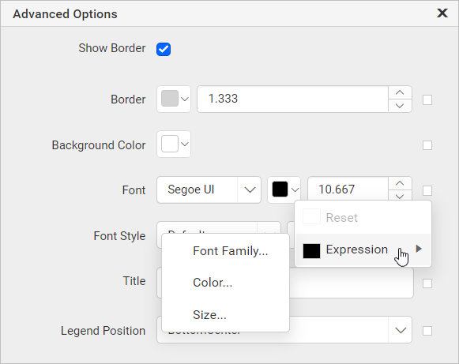Image resolution: width=459 pixels, height=364 pixels.
Task: Decrease the border width with down arrow
Action: [400, 106]
